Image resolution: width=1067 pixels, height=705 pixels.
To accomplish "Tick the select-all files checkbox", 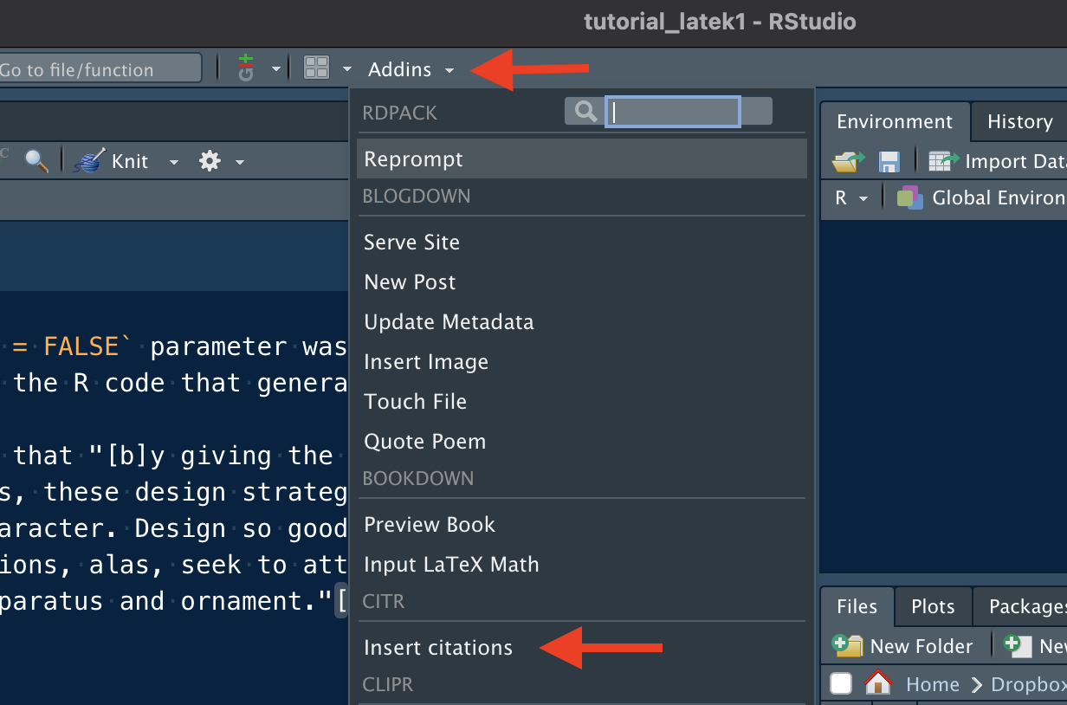I will coord(841,684).
